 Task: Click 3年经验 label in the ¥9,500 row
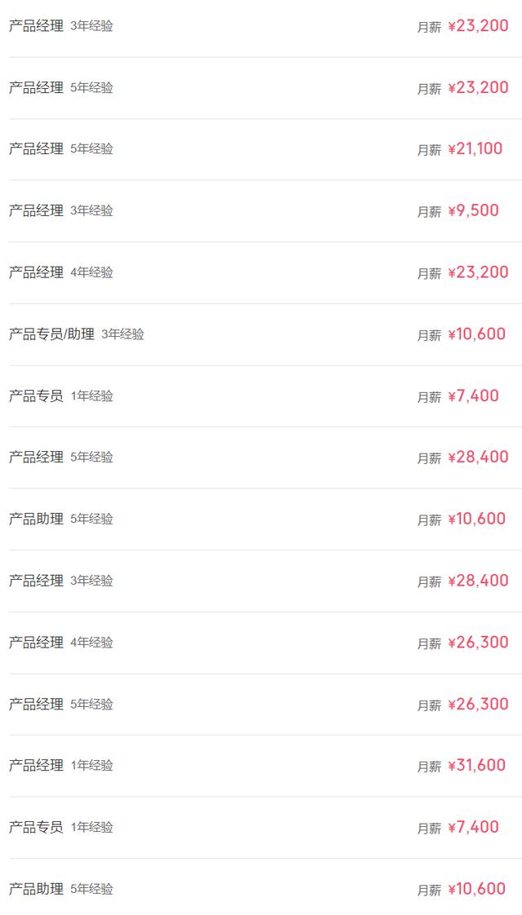click(91, 211)
